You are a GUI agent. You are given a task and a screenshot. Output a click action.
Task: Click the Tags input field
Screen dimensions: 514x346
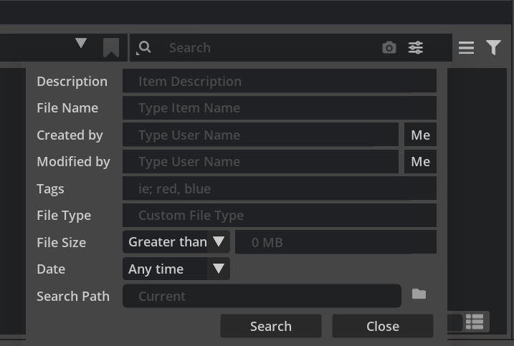(x=280, y=188)
